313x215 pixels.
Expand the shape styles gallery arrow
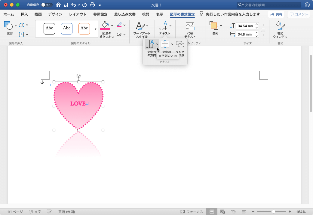click(96, 29)
